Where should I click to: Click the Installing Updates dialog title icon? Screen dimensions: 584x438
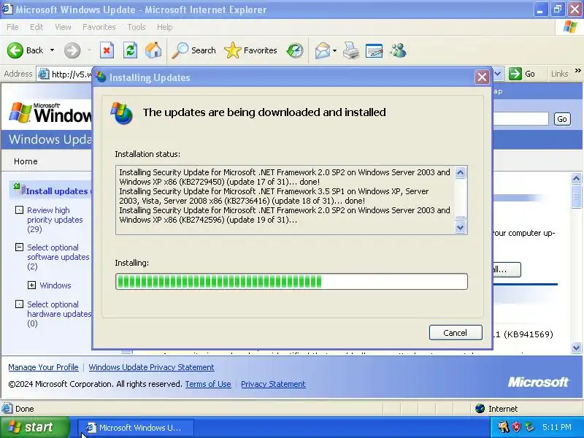101,77
